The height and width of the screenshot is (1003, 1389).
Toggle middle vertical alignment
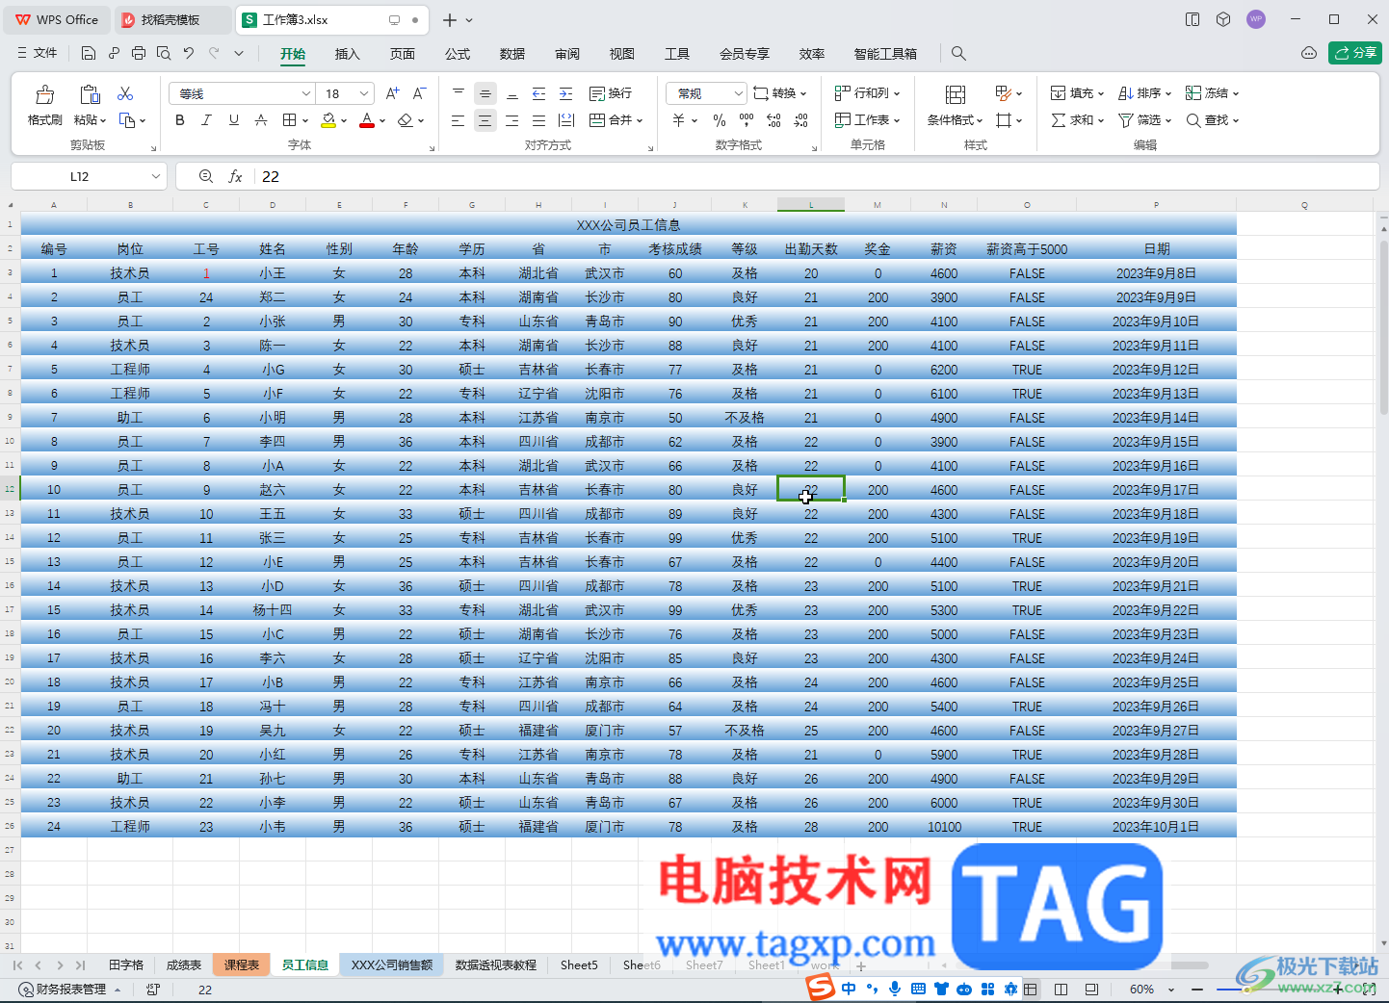click(485, 93)
